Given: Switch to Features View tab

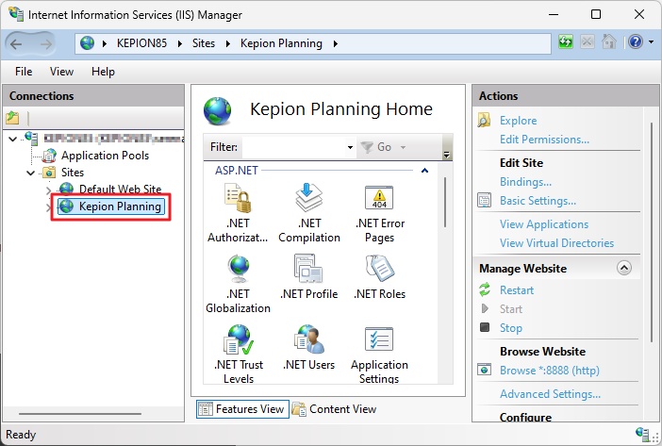Looking at the screenshot, I should point(242,409).
